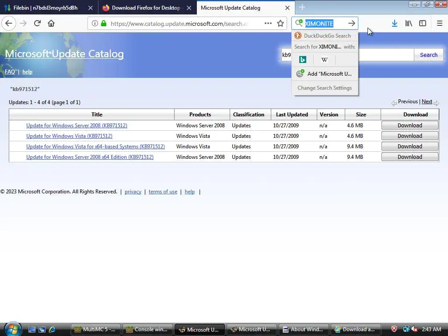Select DuckDuckGo Search in the dropdown
The height and width of the screenshot is (336, 448).
325,36
